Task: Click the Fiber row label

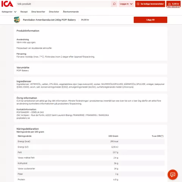Action: [20, 174]
